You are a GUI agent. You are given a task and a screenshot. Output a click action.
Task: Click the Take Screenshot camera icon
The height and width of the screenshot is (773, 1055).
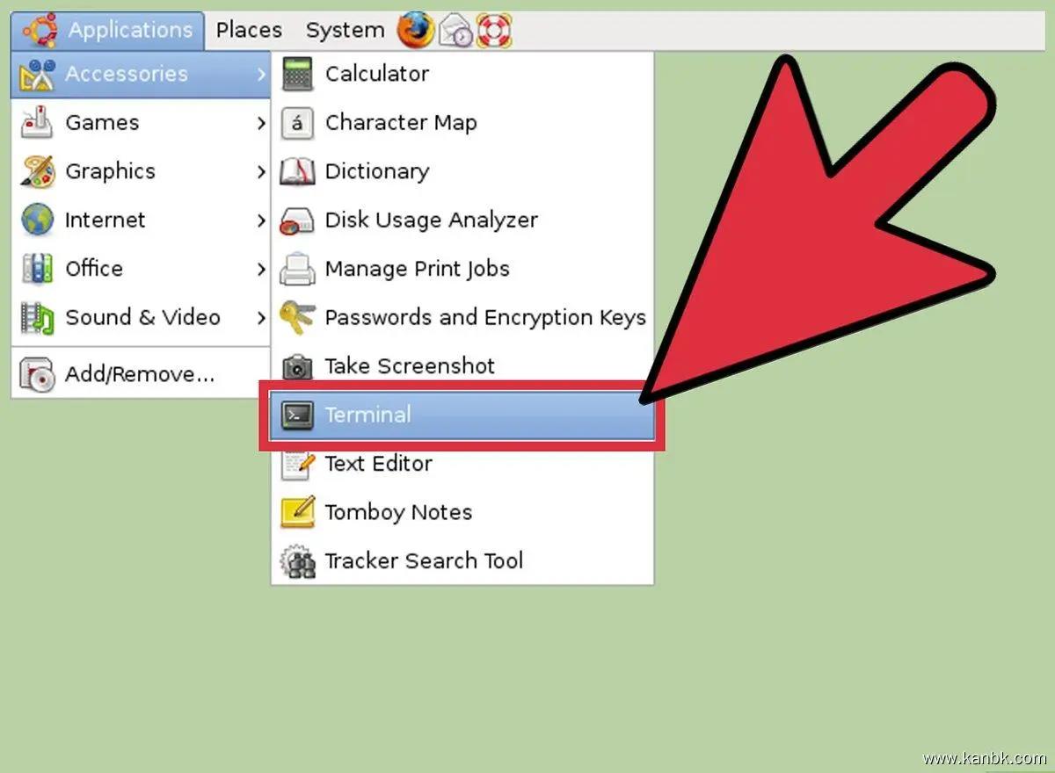[x=297, y=366]
